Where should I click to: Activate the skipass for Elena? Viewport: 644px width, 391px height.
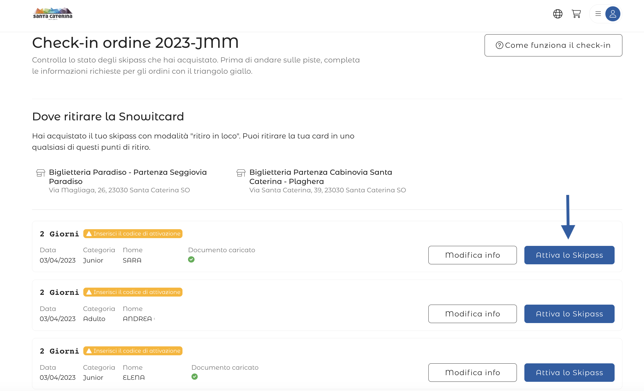(569, 373)
